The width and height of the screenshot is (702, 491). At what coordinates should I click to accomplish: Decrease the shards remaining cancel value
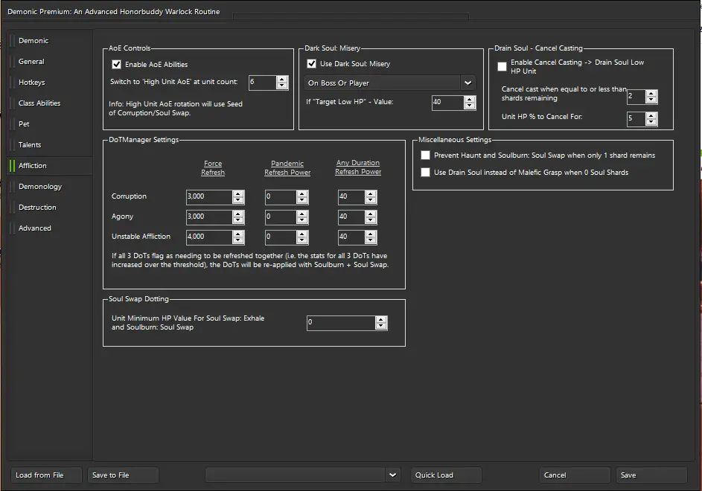651,100
